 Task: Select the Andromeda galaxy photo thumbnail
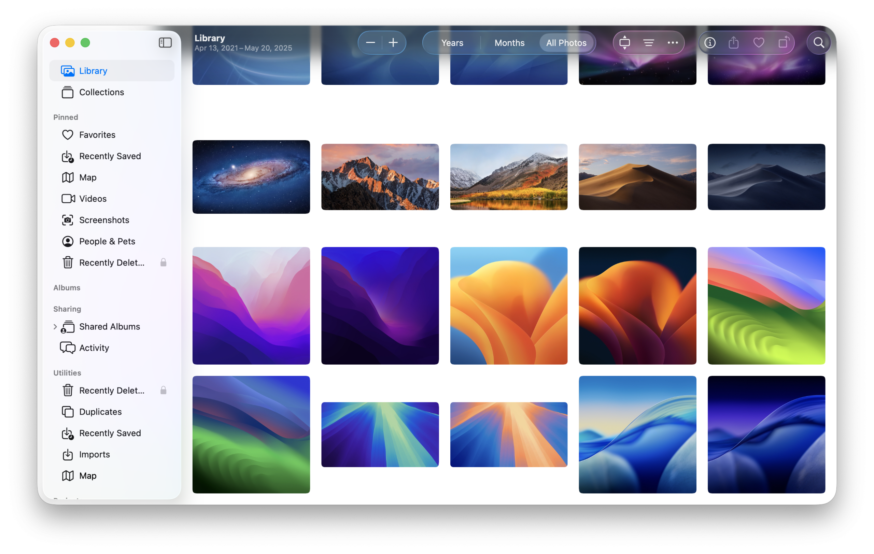[251, 177]
